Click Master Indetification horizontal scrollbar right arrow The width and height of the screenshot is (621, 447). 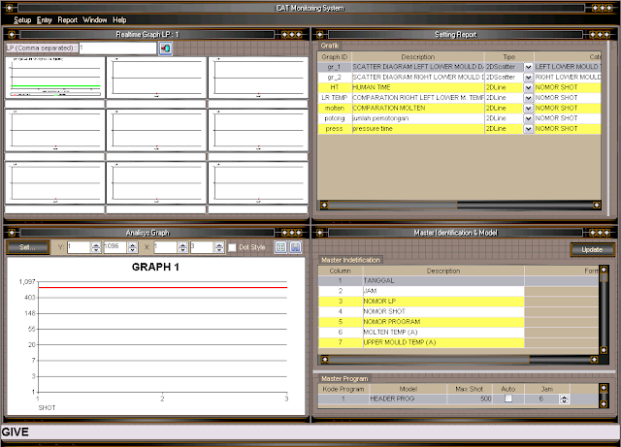(x=594, y=359)
